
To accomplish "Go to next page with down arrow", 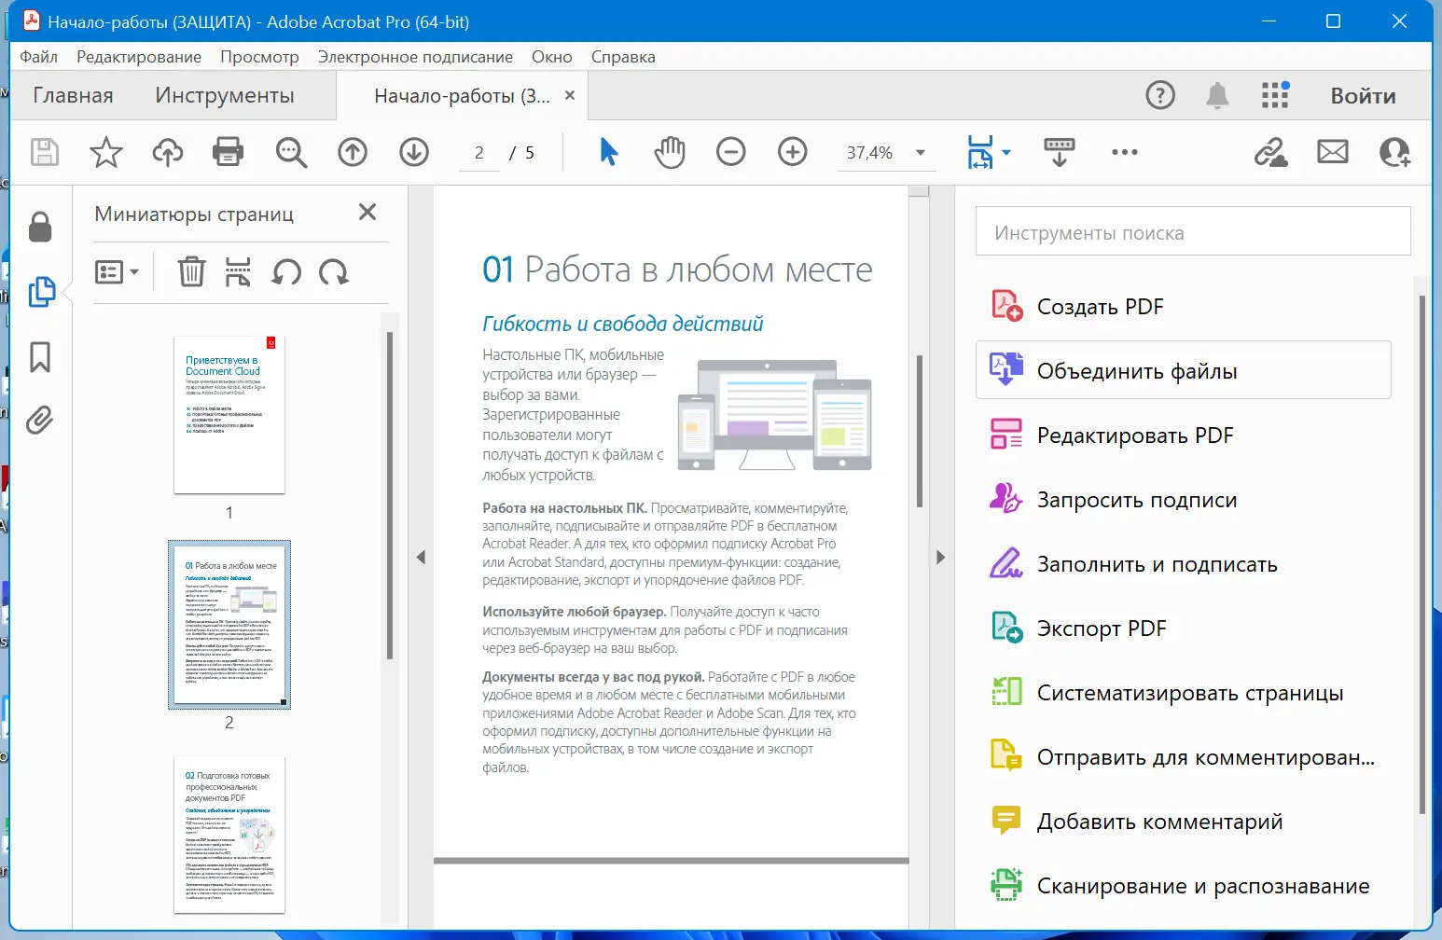I will click(x=414, y=152).
